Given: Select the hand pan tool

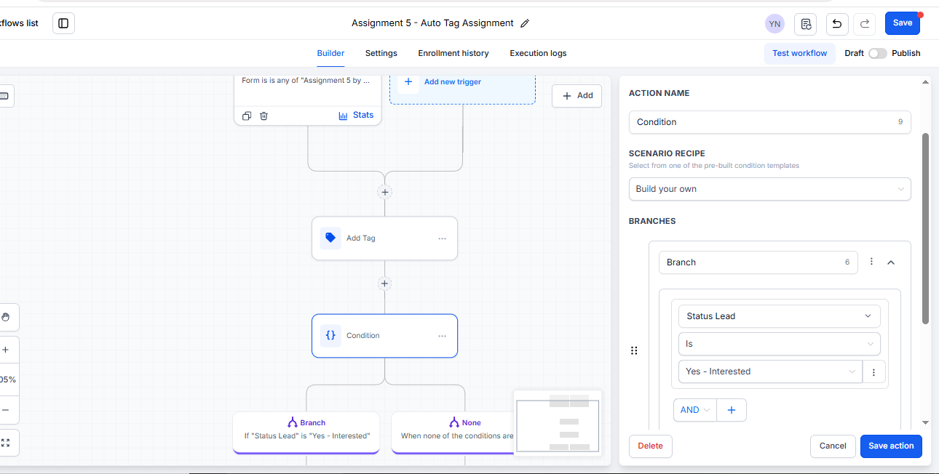Looking at the screenshot, I should 6,317.
